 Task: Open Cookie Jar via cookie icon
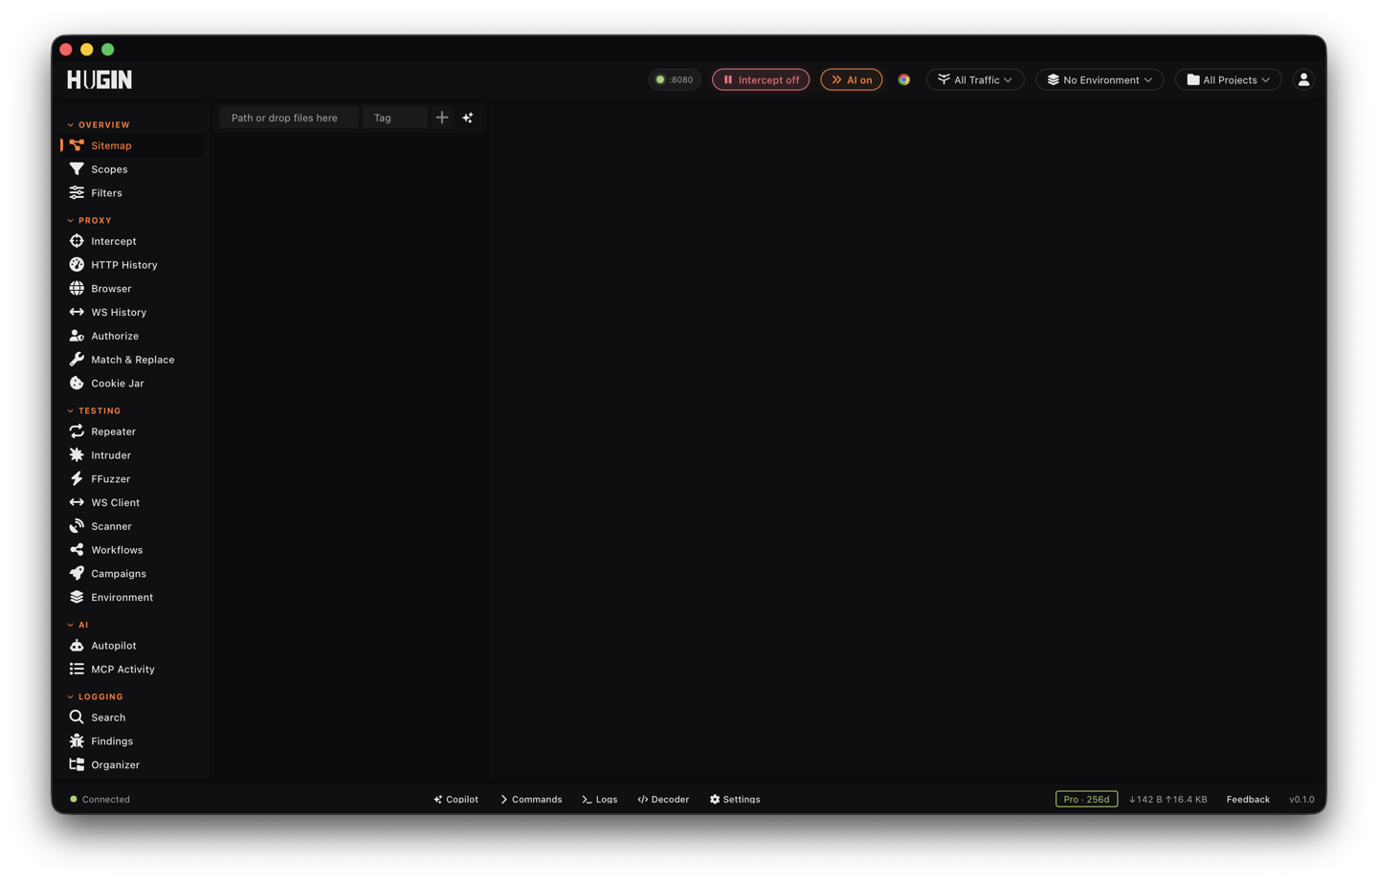coord(77,384)
